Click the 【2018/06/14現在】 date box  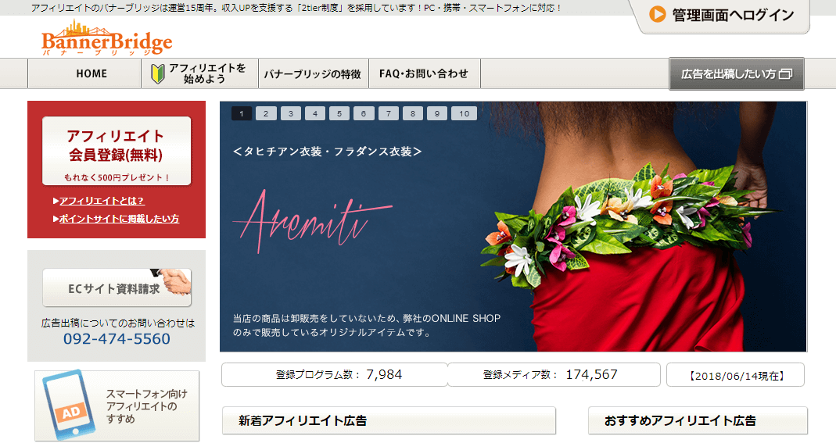(735, 375)
